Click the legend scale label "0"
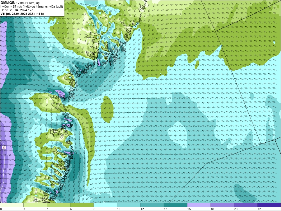Screen dimensions: 281x211 coord(1,209)
